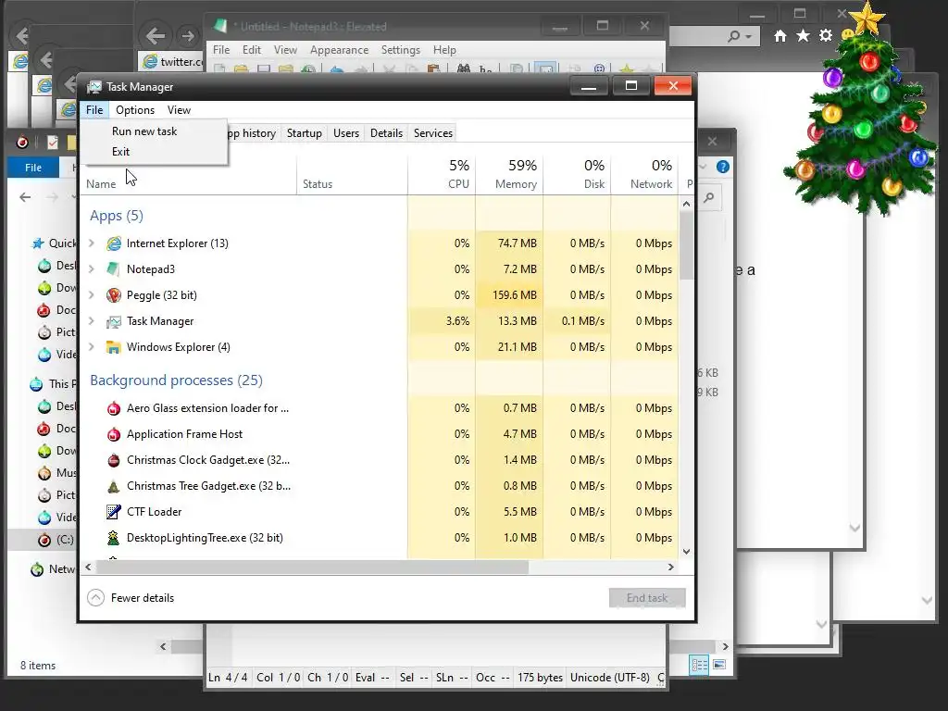Image resolution: width=948 pixels, height=711 pixels.
Task: Click the Task Manager title bar icon
Action: (94, 87)
